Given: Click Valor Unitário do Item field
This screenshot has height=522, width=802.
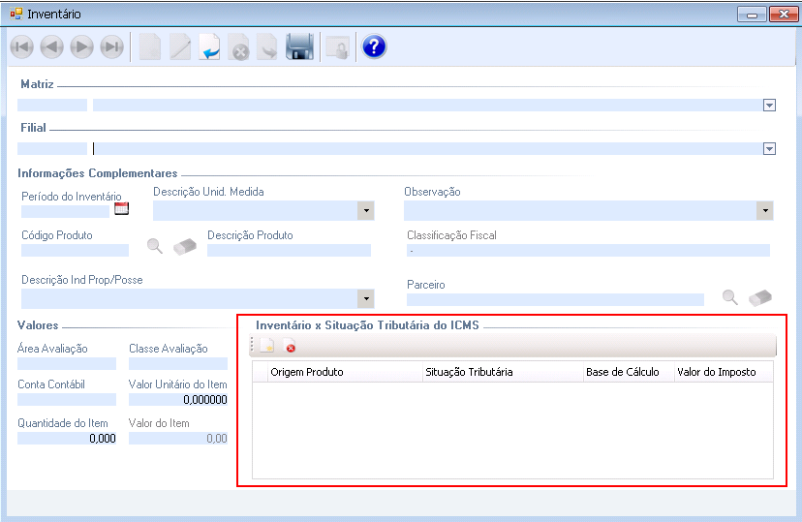Looking at the screenshot, I should point(178,399).
